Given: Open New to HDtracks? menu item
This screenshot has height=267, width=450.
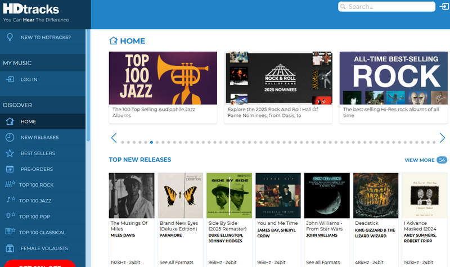Looking at the screenshot, I should [46, 37].
